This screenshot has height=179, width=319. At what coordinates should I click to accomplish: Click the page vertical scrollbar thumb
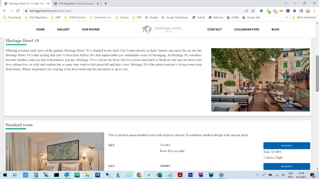[x=317, y=73]
